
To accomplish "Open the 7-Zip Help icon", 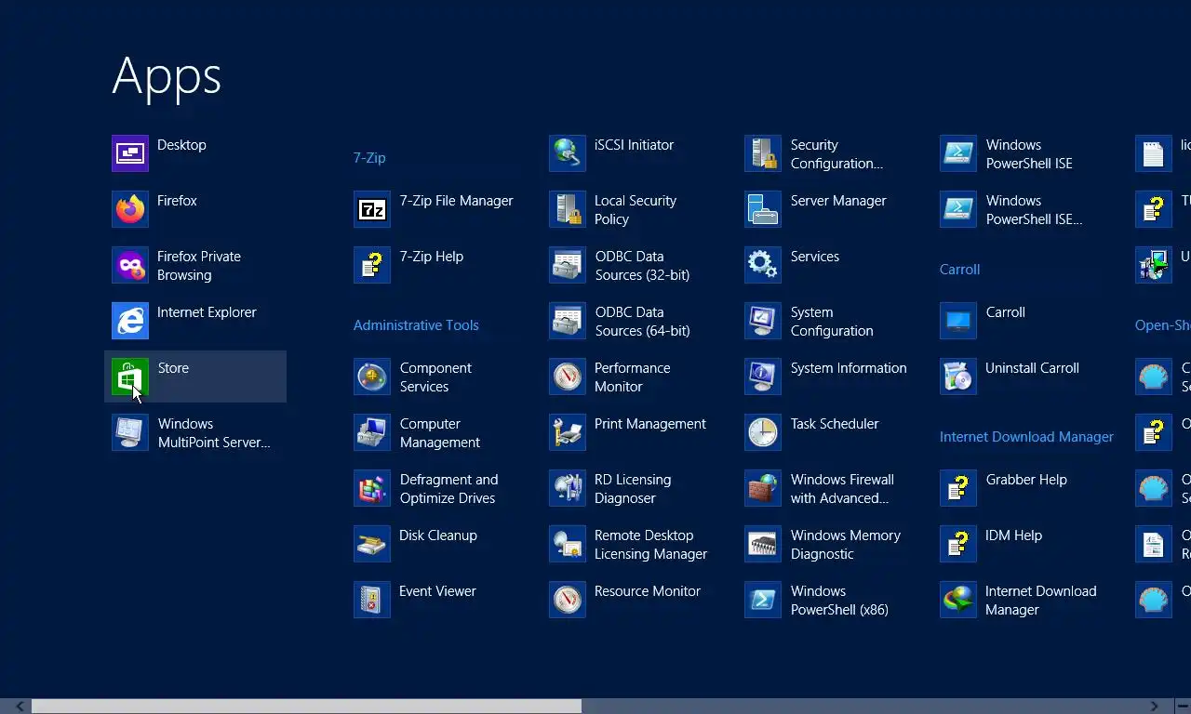I will pyautogui.click(x=372, y=265).
